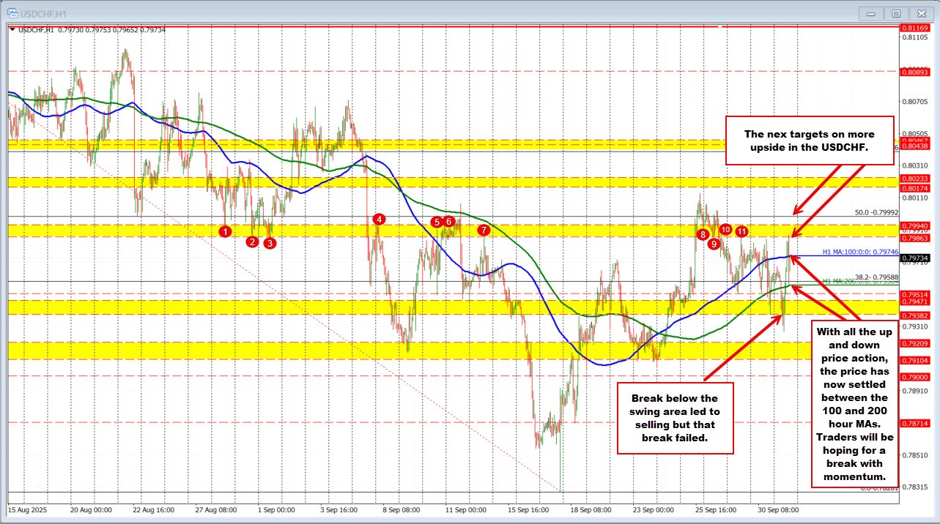Click the '8 Sep 08:00' time axis label
940x524 pixels.
(x=400, y=509)
